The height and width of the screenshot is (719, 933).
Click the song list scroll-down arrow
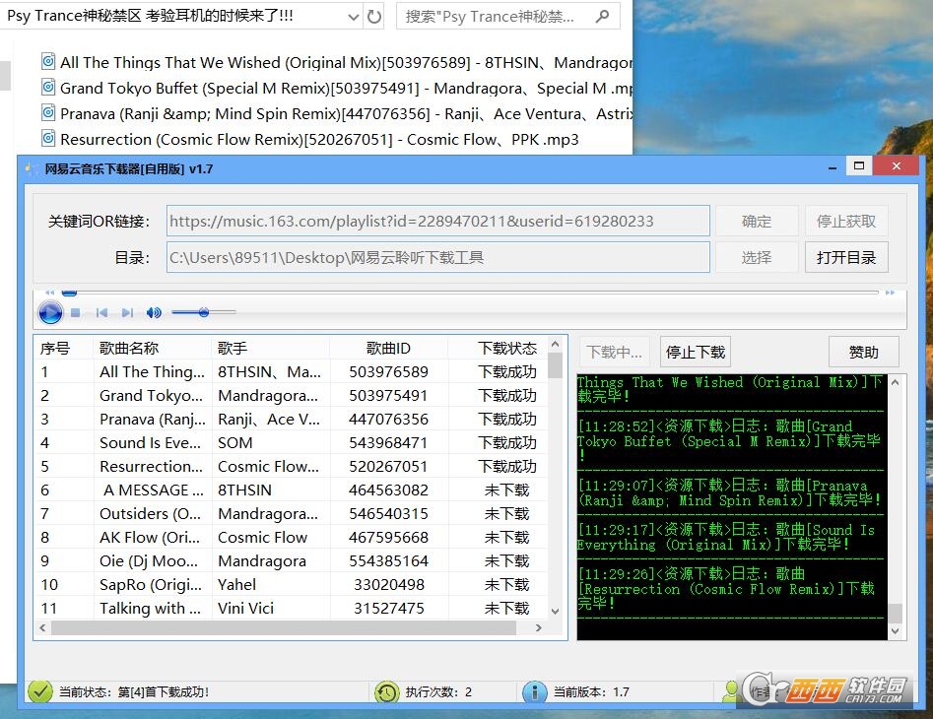click(555, 611)
